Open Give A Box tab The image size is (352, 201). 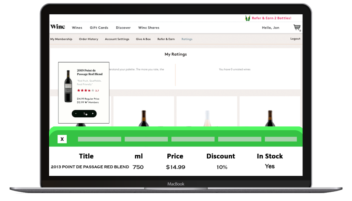tap(143, 39)
